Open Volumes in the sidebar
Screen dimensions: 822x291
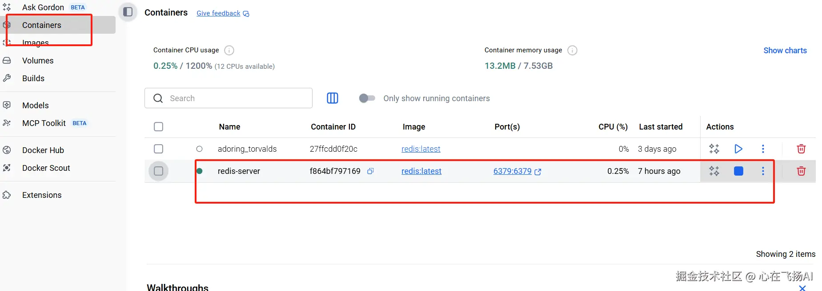(x=38, y=61)
